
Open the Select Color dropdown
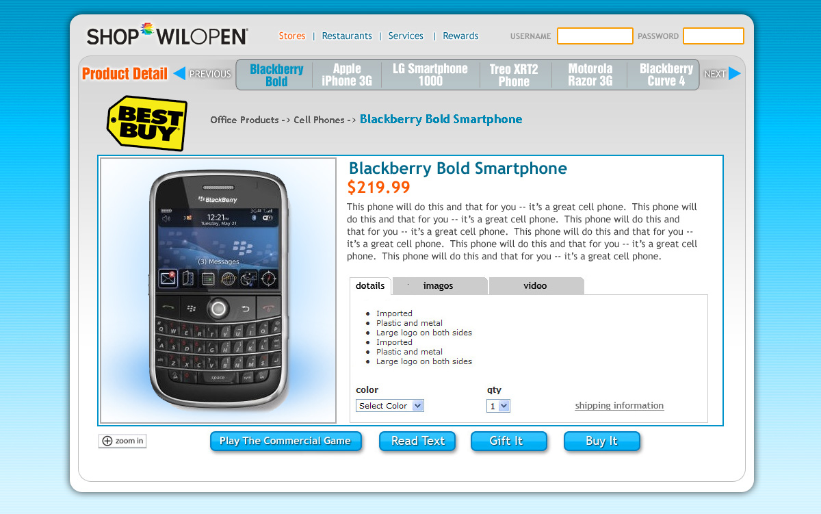[x=390, y=406]
